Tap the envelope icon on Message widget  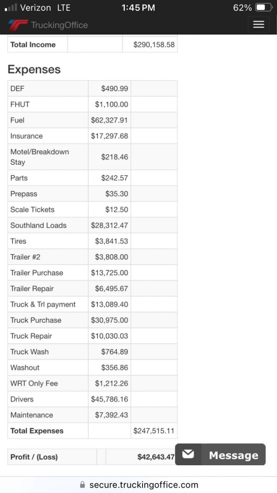(x=188, y=454)
